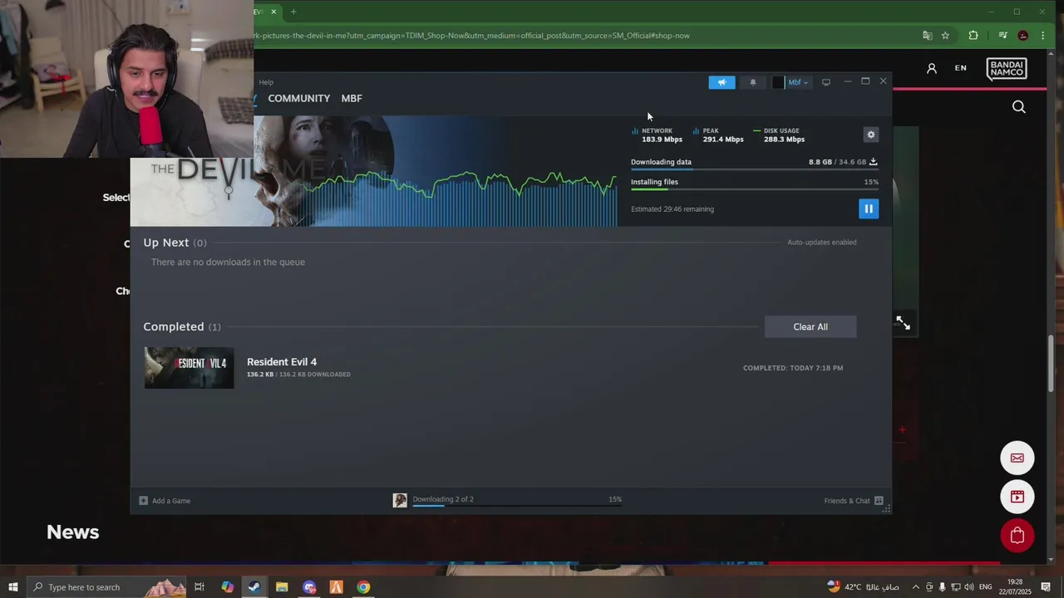
Task: Open EN language selector on website
Action: click(961, 68)
